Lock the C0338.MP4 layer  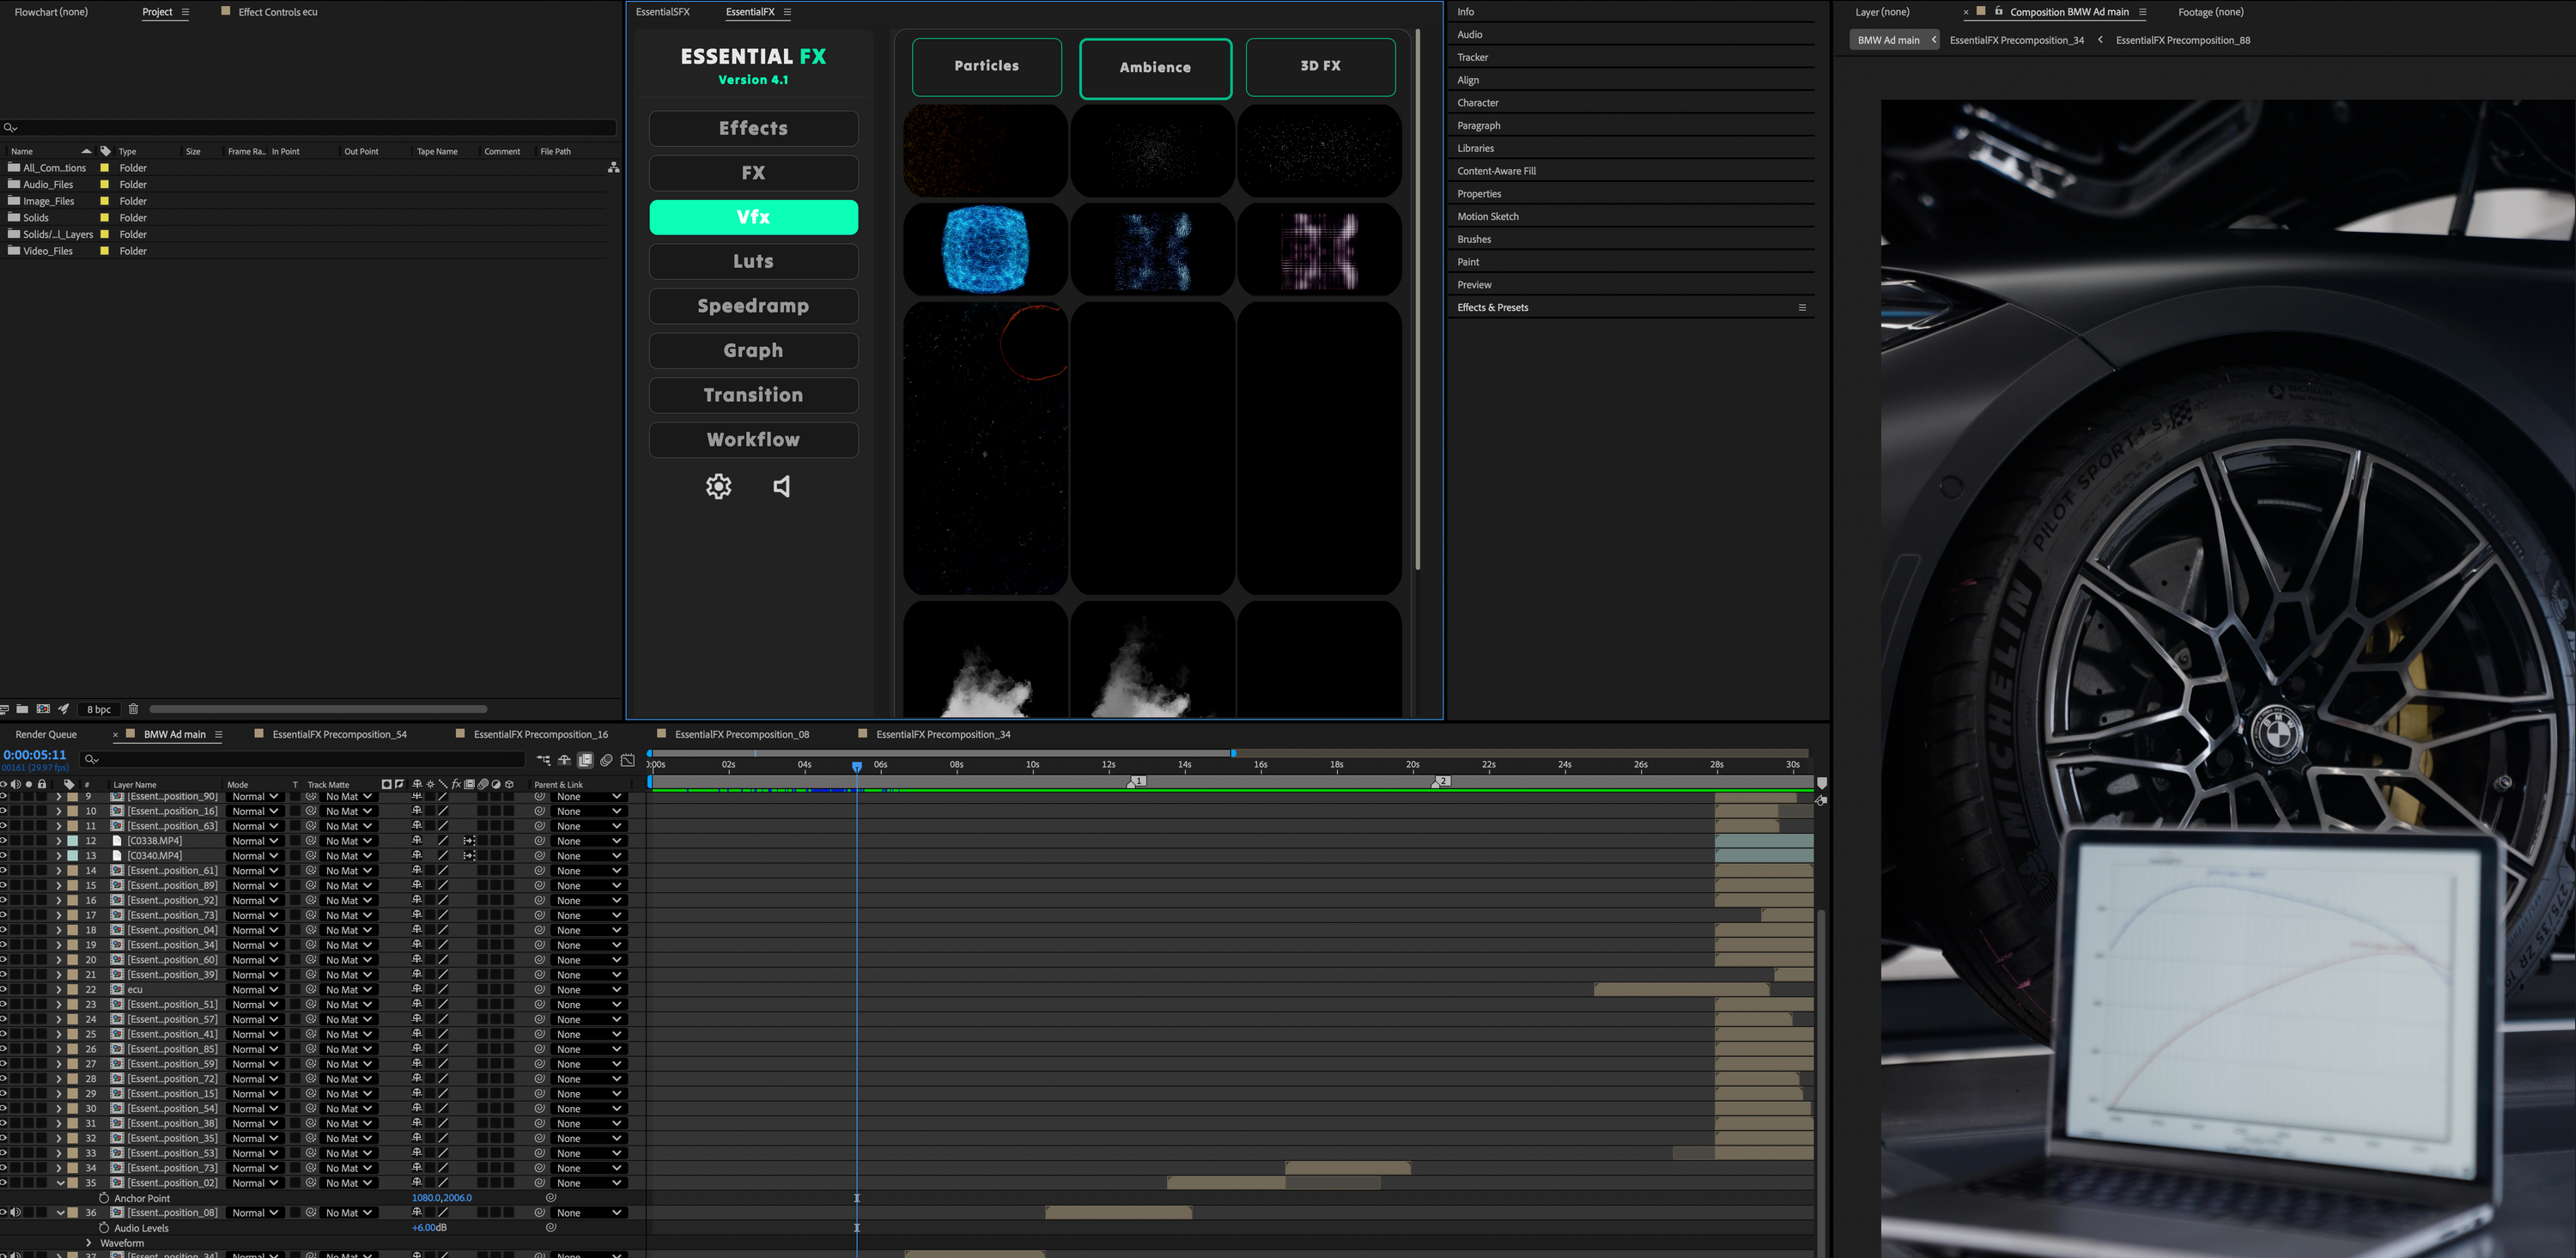pos(42,841)
